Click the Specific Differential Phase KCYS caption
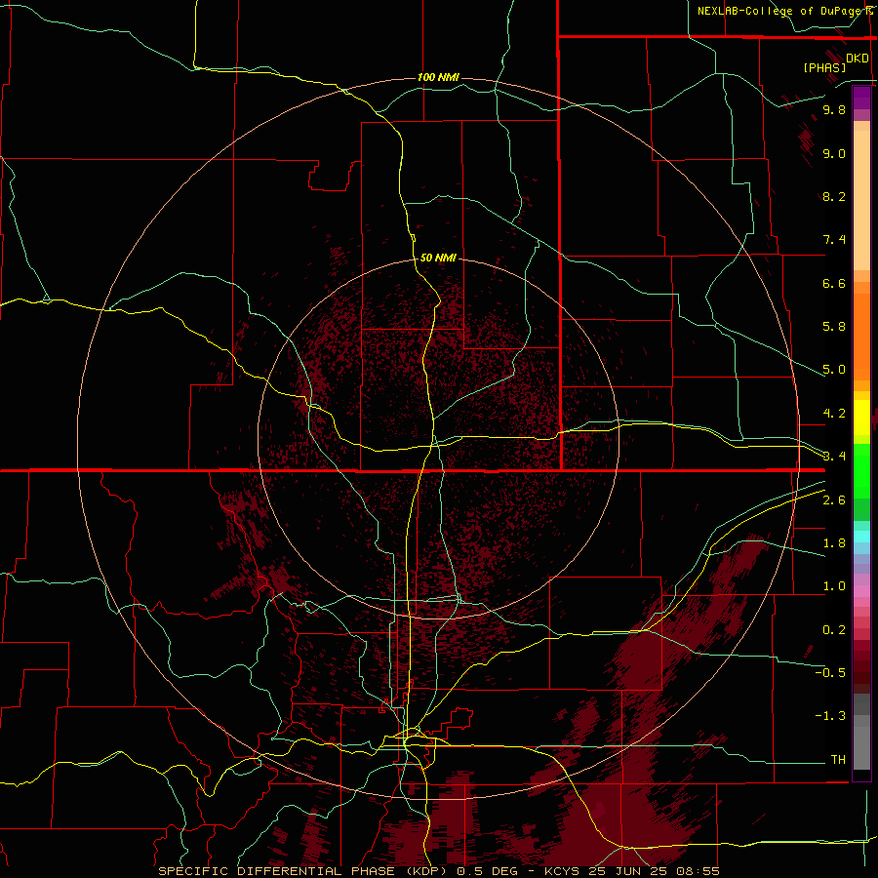Viewport: 878px width, 878px height. click(439, 871)
